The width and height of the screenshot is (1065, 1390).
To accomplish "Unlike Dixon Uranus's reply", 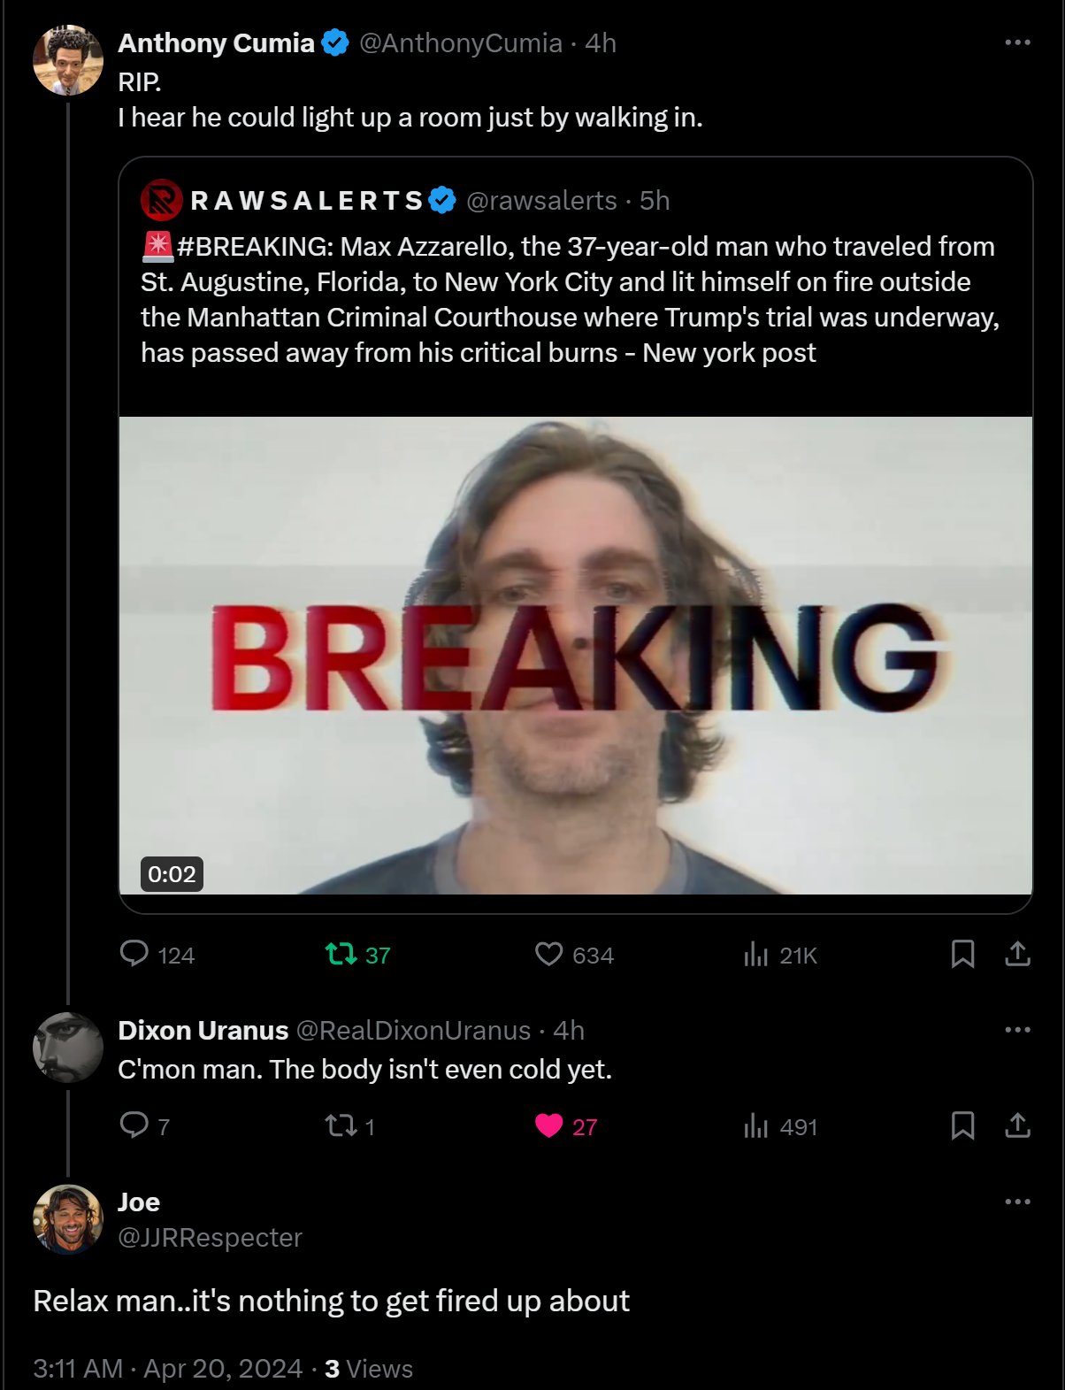I will 549,1125.
